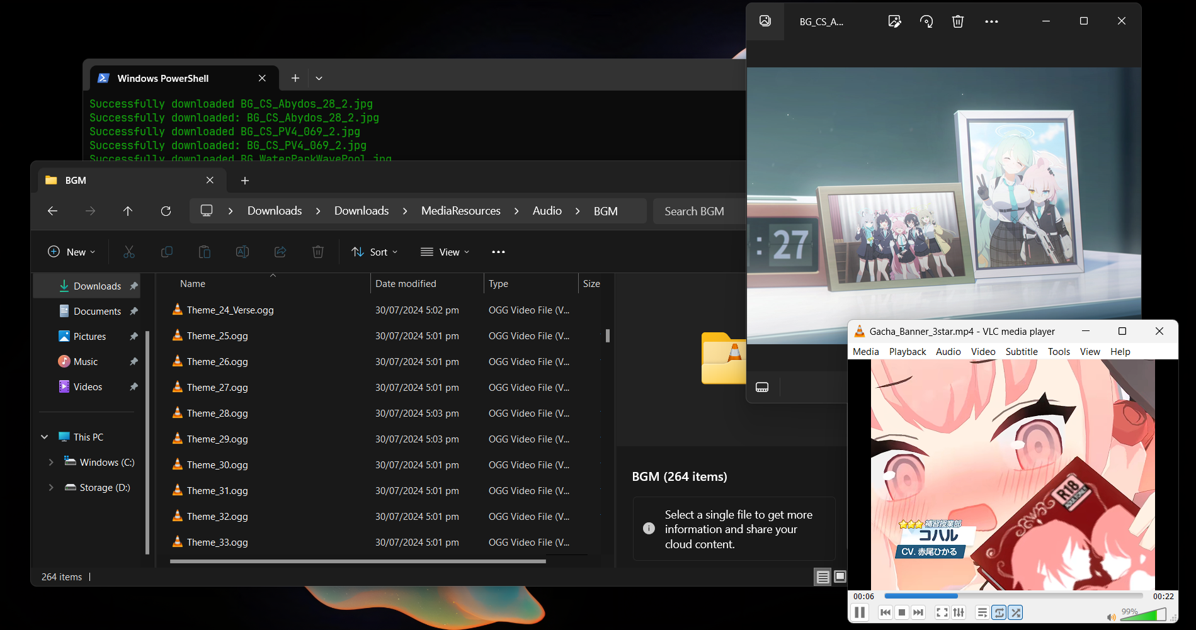This screenshot has height=630, width=1196.
Task: Click Edit image icon in Photos viewer
Action: pyautogui.click(x=894, y=21)
